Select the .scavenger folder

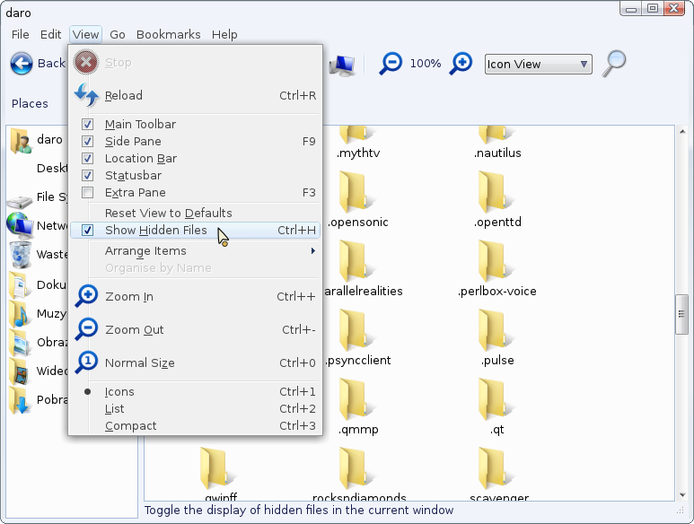pyautogui.click(x=498, y=474)
